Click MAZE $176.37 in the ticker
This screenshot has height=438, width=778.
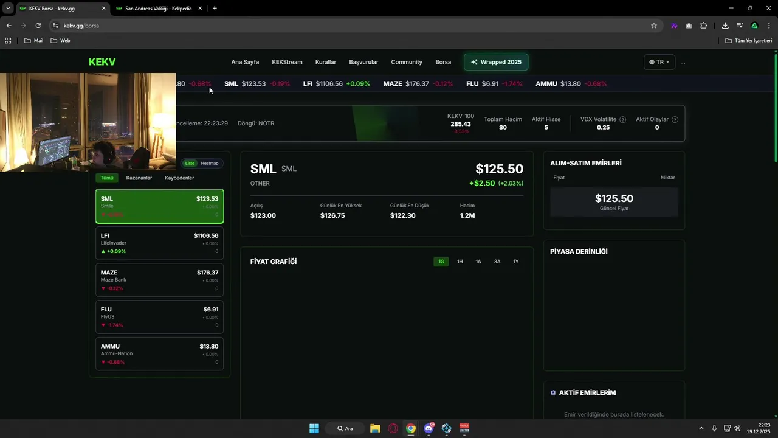click(418, 83)
